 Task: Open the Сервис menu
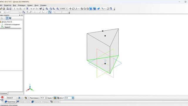30,5
